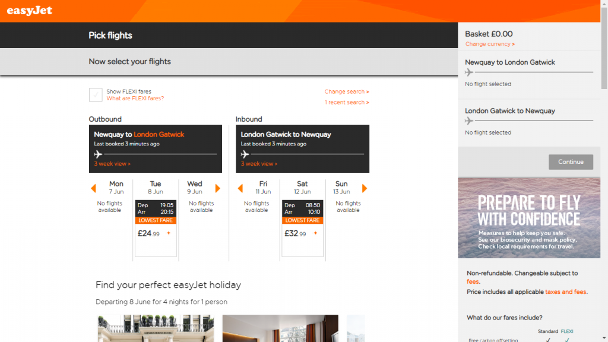Select the Tue 8 Jun outbound flight
The width and height of the screenshot is (608, 342).
tap(156, 228)
